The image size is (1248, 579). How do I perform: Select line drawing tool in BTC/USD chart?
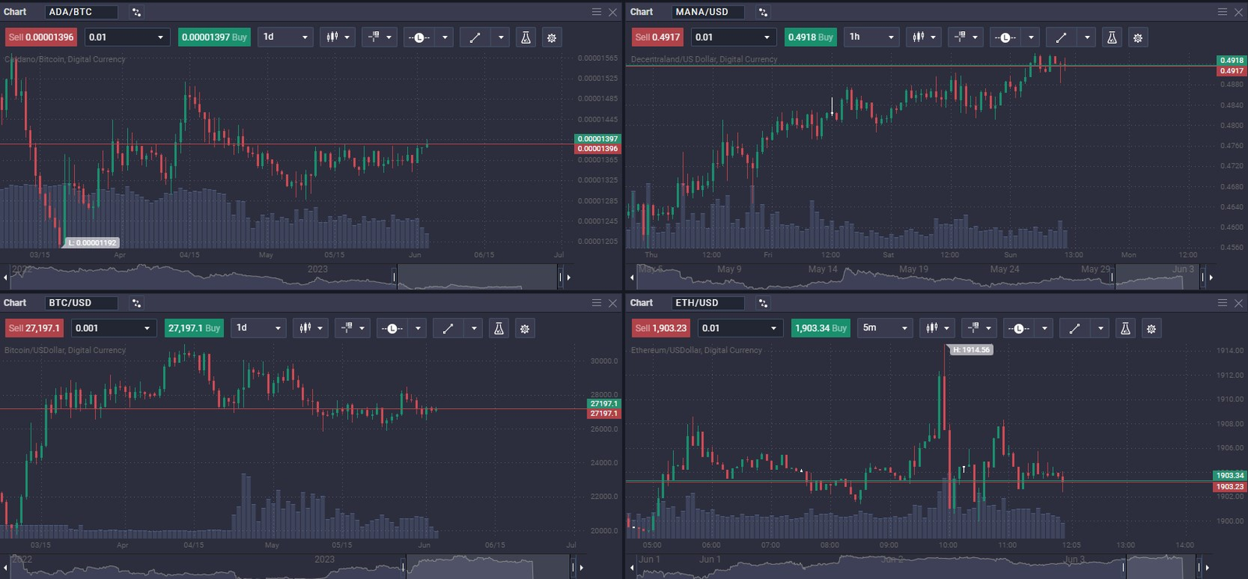point(448,328)
